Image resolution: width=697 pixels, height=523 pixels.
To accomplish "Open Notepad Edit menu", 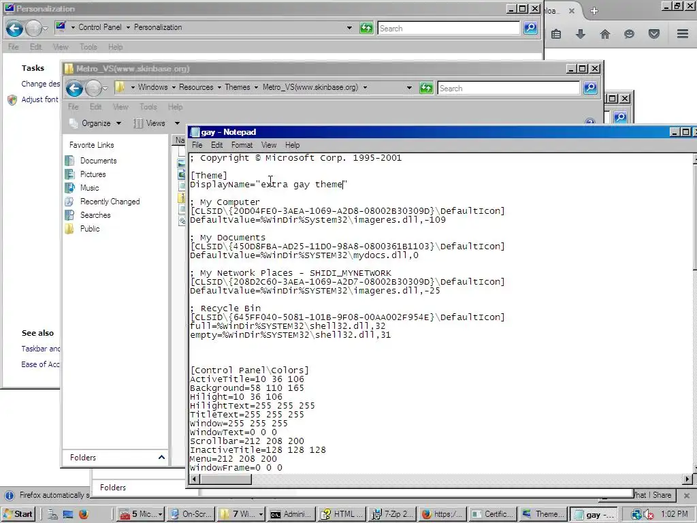I will coord(216,145).
